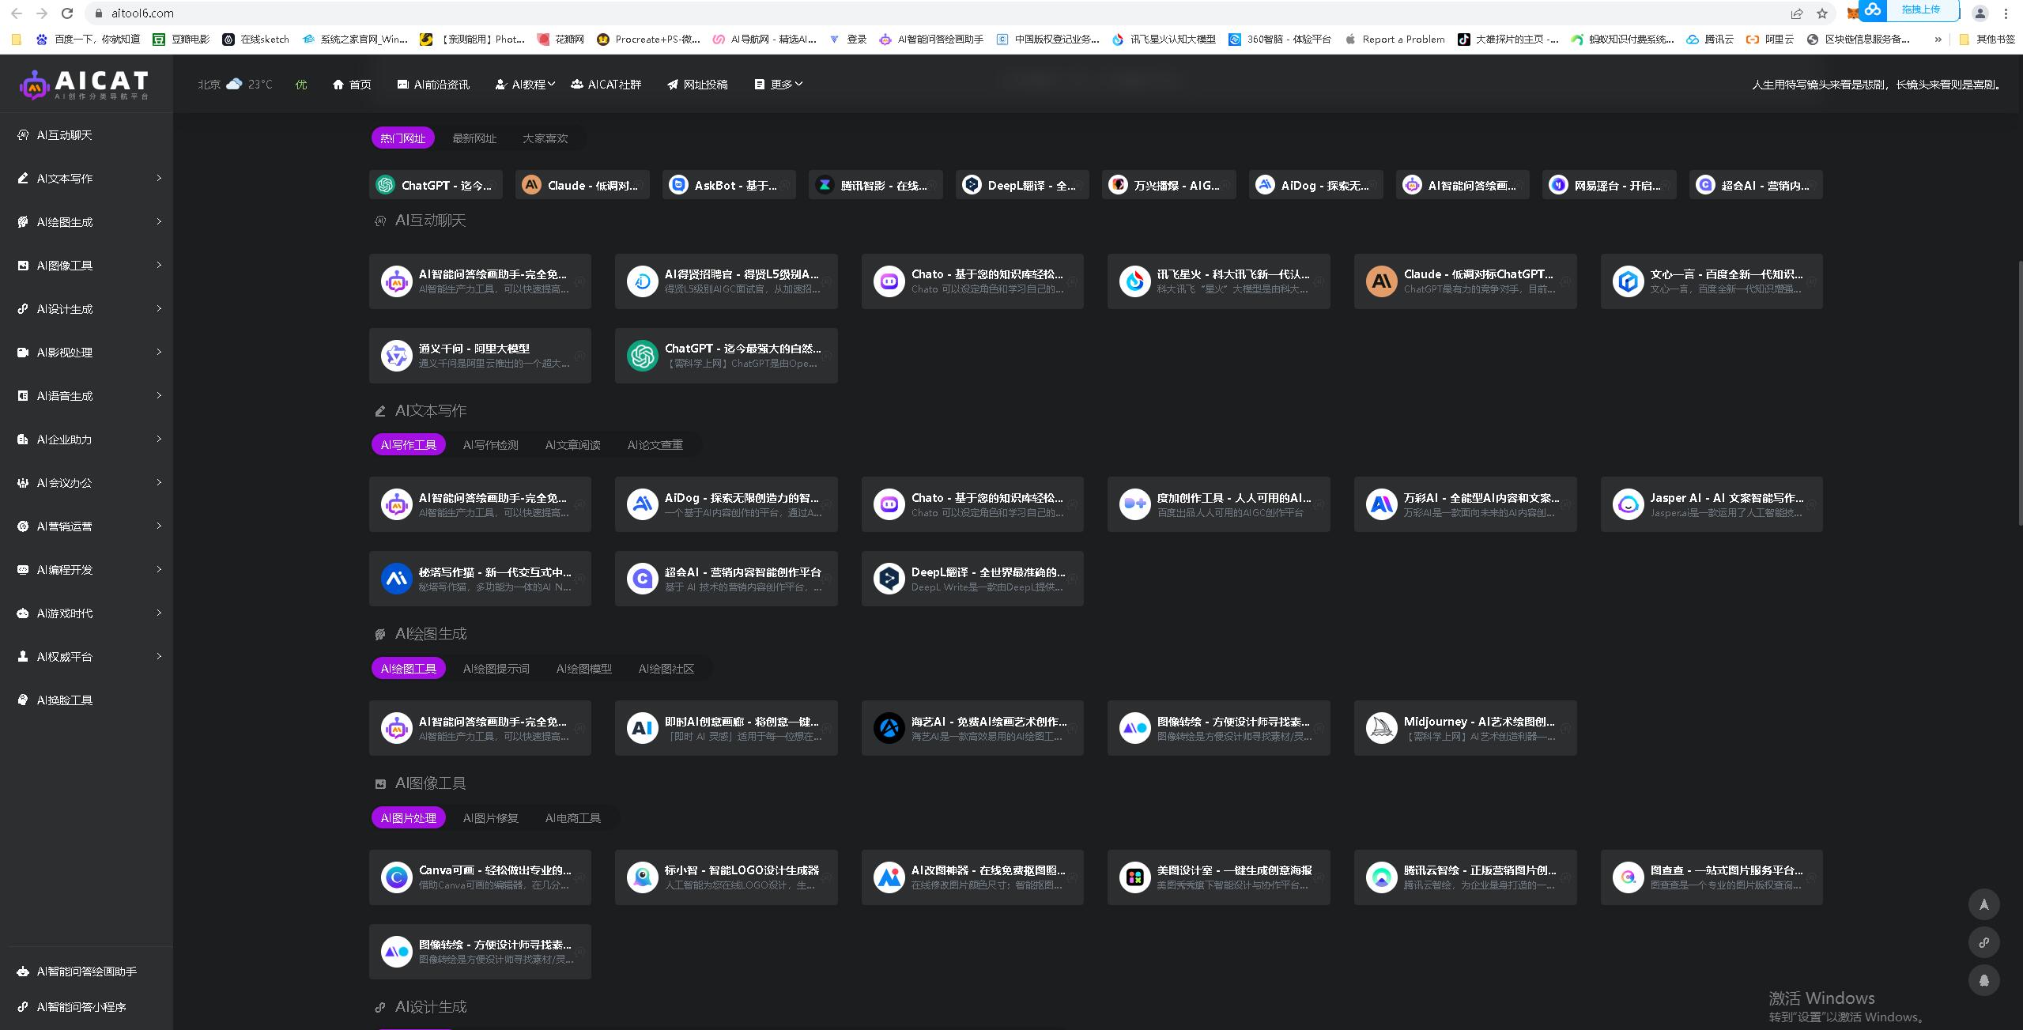The image size is (2023, 1030).
Task: Switch to AI论文查重 tab
Action: (x=655, y=445)
